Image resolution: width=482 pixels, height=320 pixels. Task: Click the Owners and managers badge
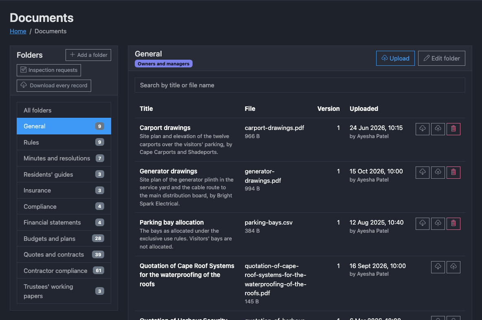pyautogui.click(x=164, y=64)
